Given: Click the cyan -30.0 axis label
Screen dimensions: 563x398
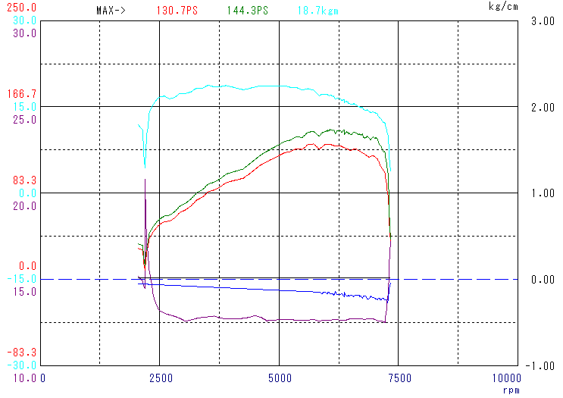Looking at the screenshot, I should (21, 365).
